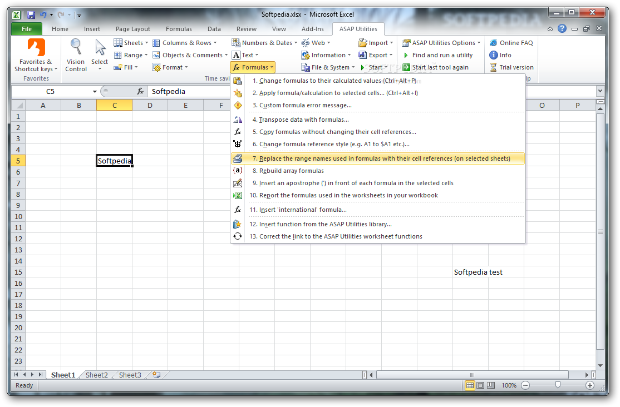Choose Rebuild array formulas
Viewport: 620px width, 407px height.
[x=377, y=171]
